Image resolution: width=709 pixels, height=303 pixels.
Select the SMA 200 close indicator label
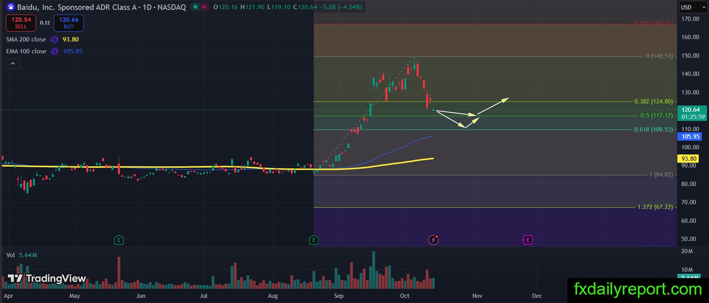(x=26, y=40)
